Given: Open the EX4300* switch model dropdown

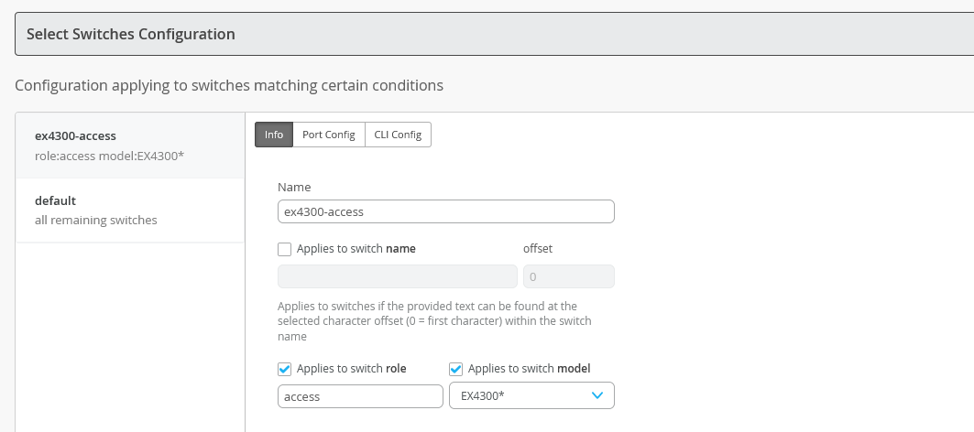Looking at the screenshot, I should click(531, 395).
